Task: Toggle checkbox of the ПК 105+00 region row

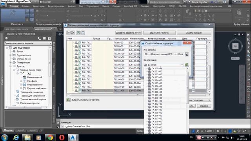Action: [80, 69]
